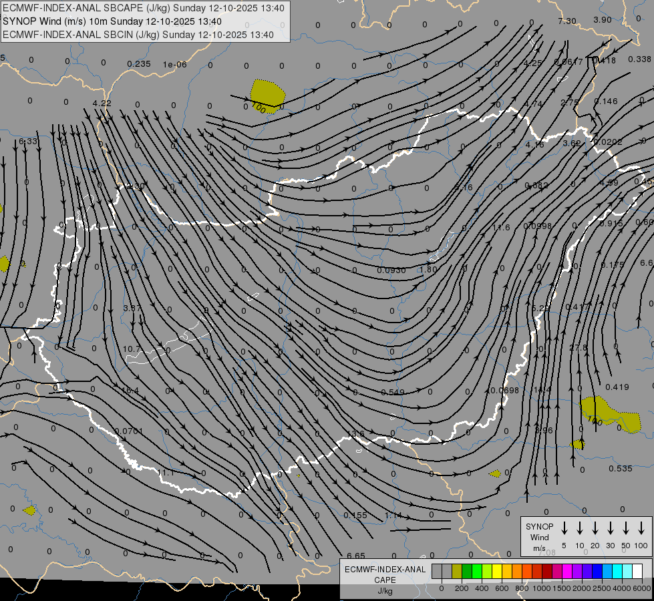This screenshot has height=601, width=654.
Task: Click the map value 3.67
Action: tap(132, 308)
